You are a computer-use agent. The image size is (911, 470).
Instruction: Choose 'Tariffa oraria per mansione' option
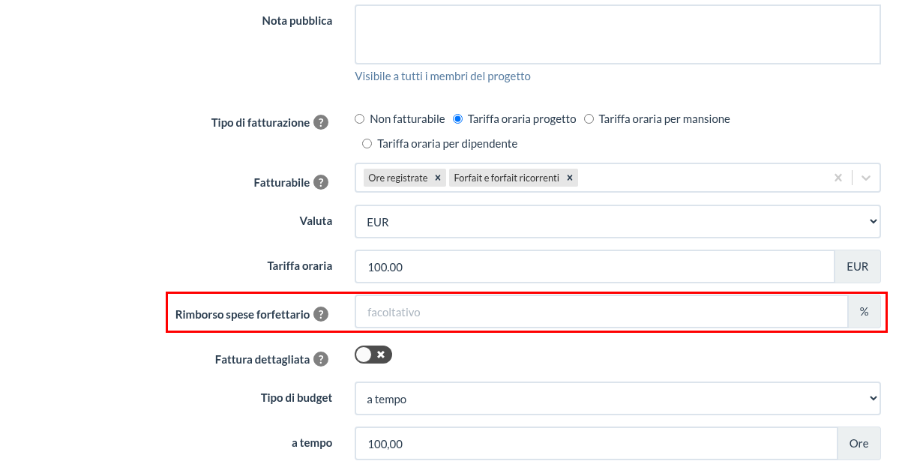589,118
